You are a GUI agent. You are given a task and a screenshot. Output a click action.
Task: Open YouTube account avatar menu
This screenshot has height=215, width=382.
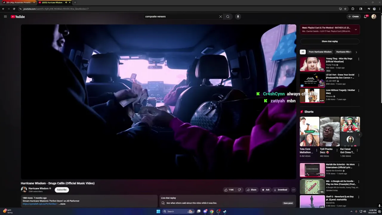coord(374,17)
